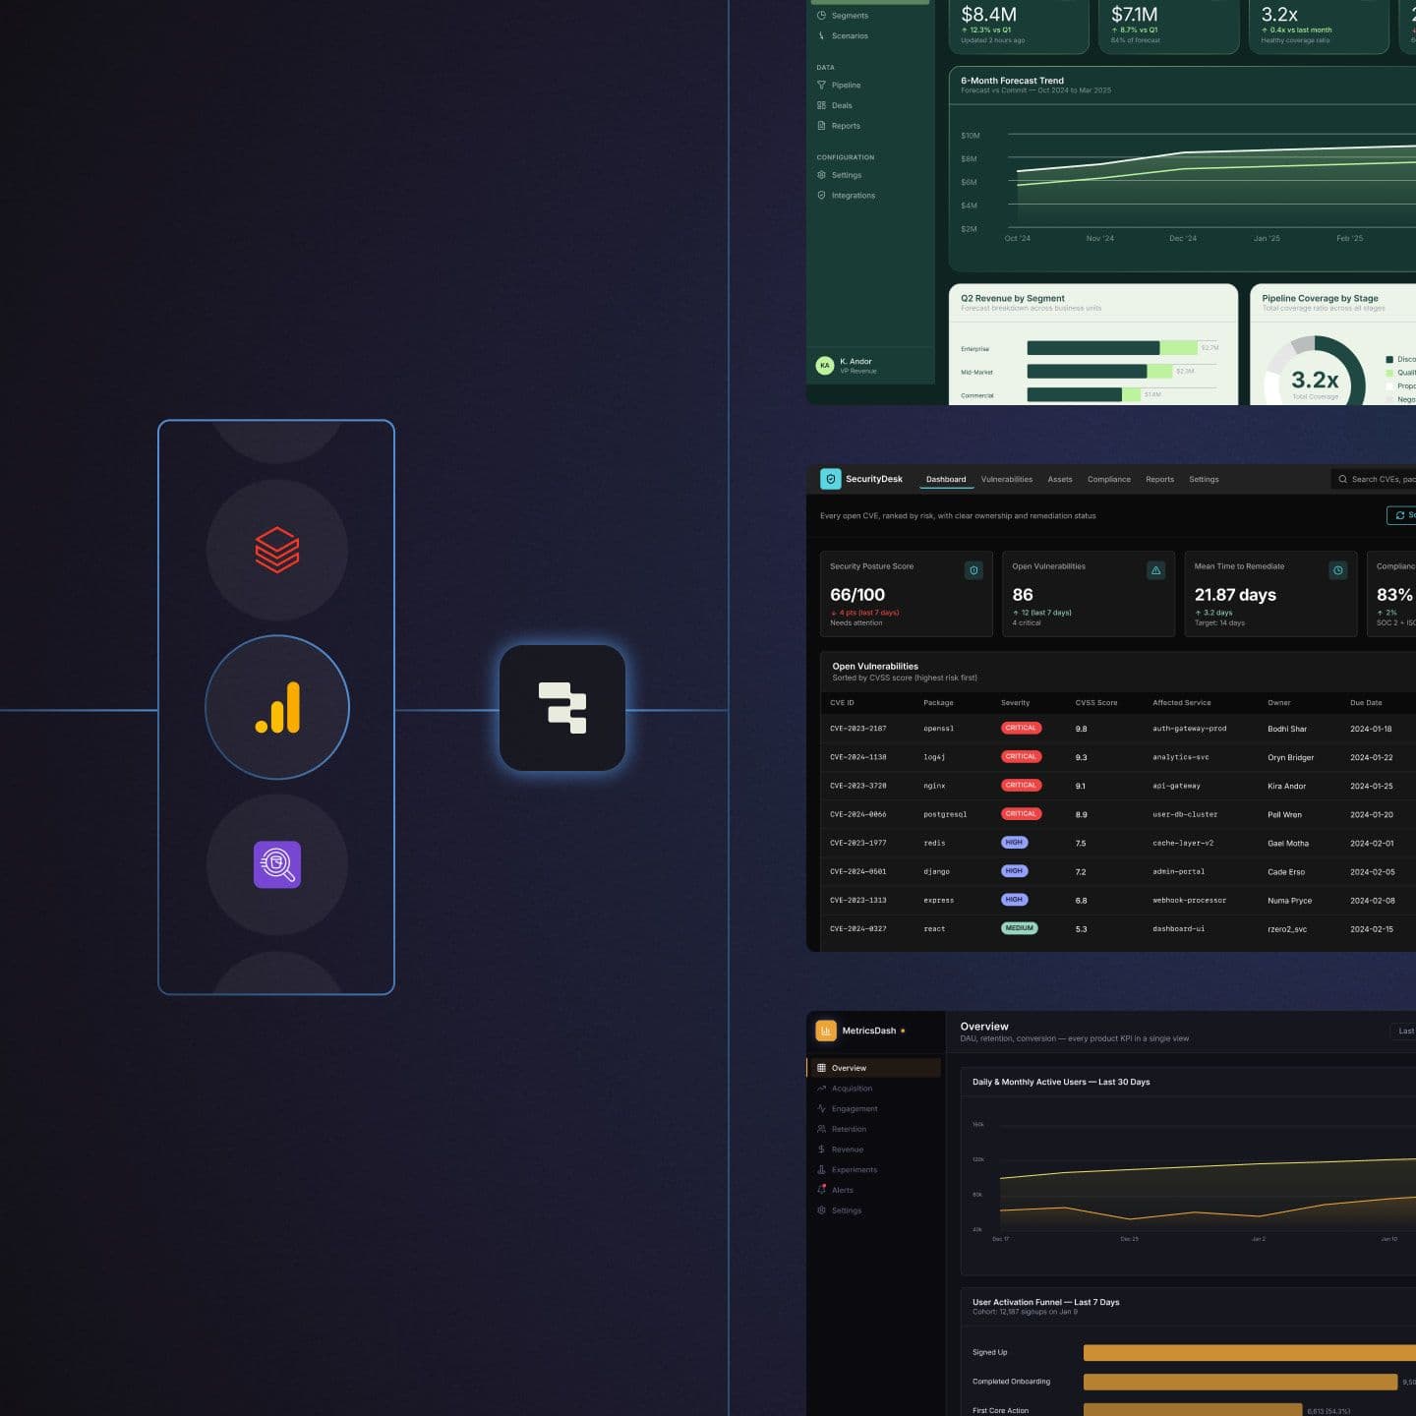Choose the orange Google Analytics bar icon
1416x1416 pixels.
(x=277, y=708)
